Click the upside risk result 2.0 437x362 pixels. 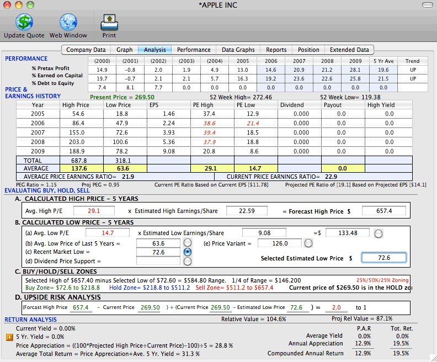[x=337, y=307]
